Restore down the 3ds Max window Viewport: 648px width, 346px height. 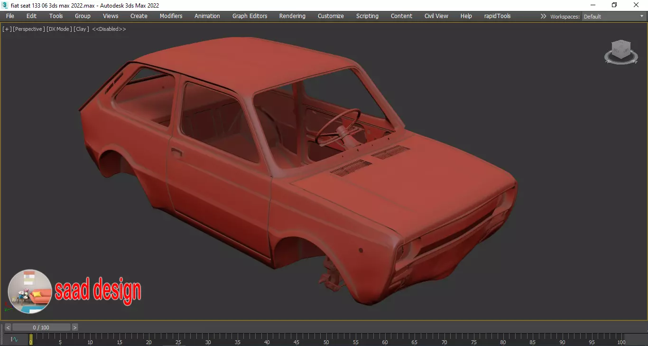click(x=614, y=5)
